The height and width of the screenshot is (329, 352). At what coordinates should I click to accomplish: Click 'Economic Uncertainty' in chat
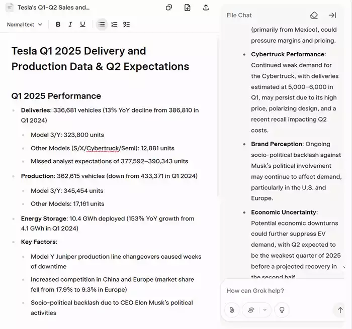pos(284,212)
